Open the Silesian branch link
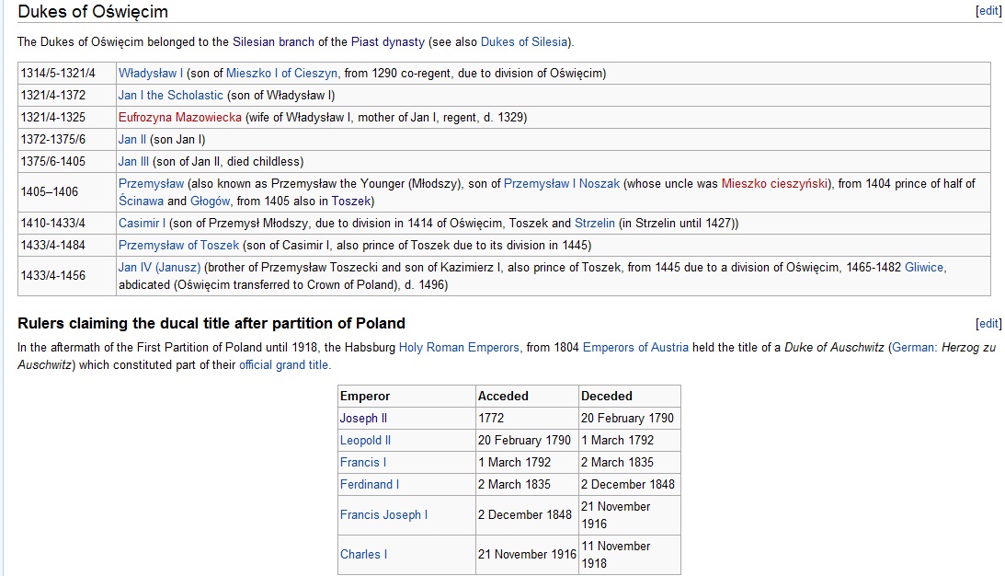The height and width of the screenshot is (576, 1005). [273, 41]
